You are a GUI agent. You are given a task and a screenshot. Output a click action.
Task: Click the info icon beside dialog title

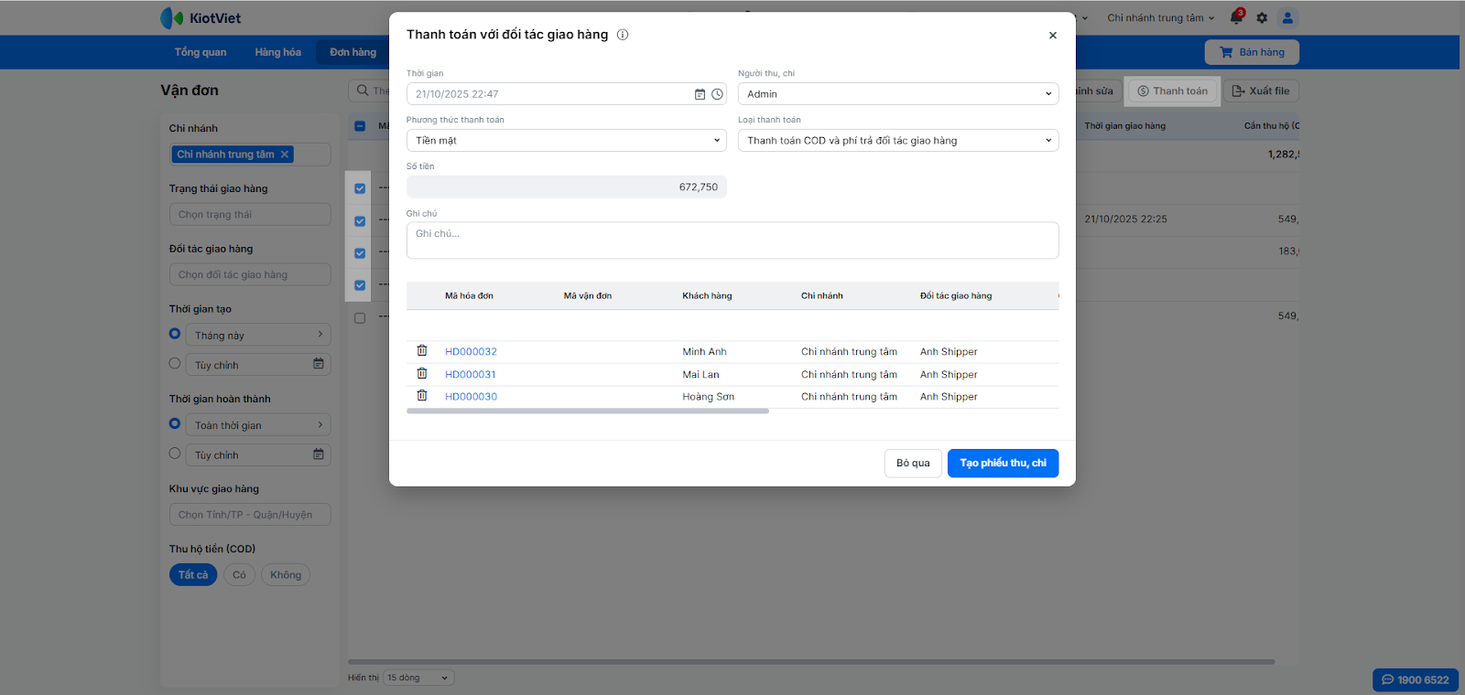(623, 35)
